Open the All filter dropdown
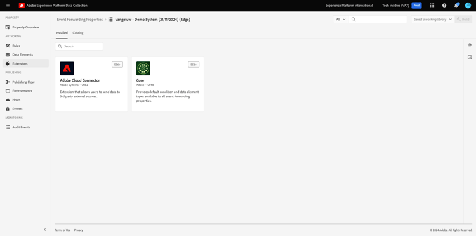 (x=341, y=19)
